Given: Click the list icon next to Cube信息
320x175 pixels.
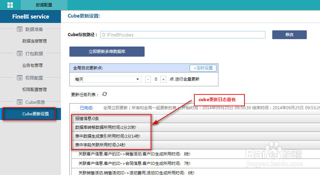Looking at the screenshot, I should point(20,102).
